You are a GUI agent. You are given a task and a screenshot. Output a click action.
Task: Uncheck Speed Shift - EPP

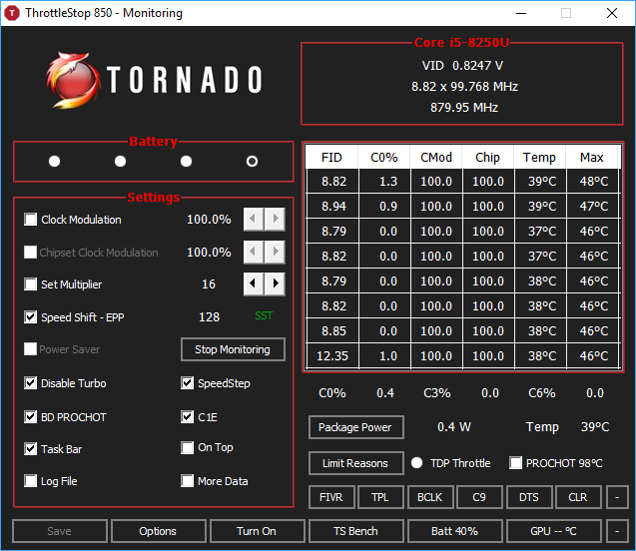pos(30,316)
